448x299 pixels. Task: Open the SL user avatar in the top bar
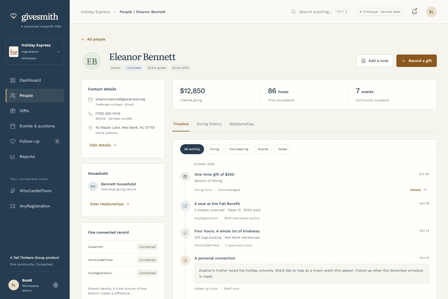(x=432, y=12)
